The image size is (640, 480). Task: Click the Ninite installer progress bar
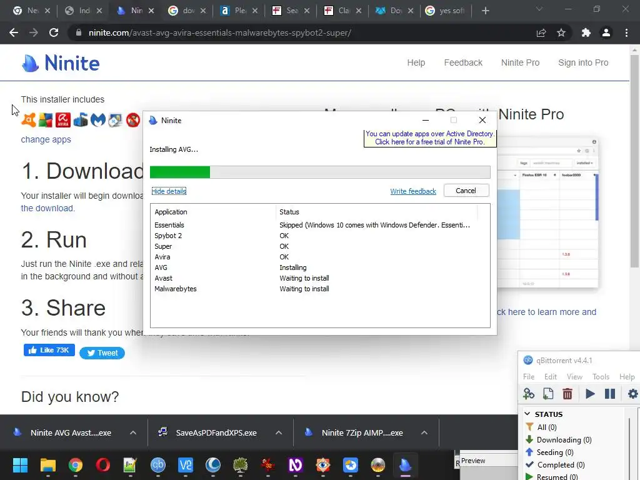point(320,172)
